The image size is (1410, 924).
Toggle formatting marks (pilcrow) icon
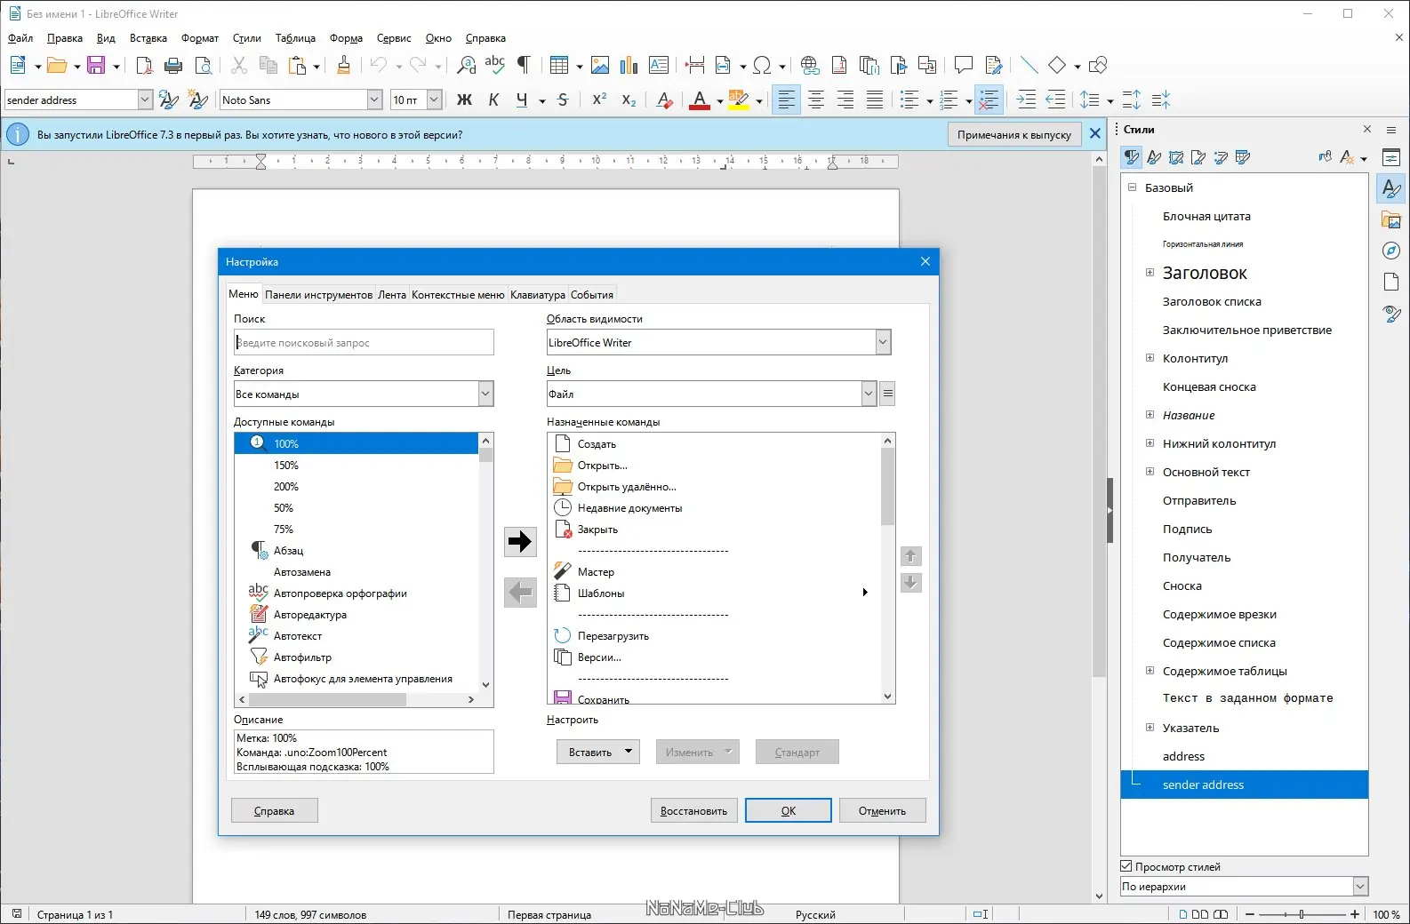[x=524, y=65]
